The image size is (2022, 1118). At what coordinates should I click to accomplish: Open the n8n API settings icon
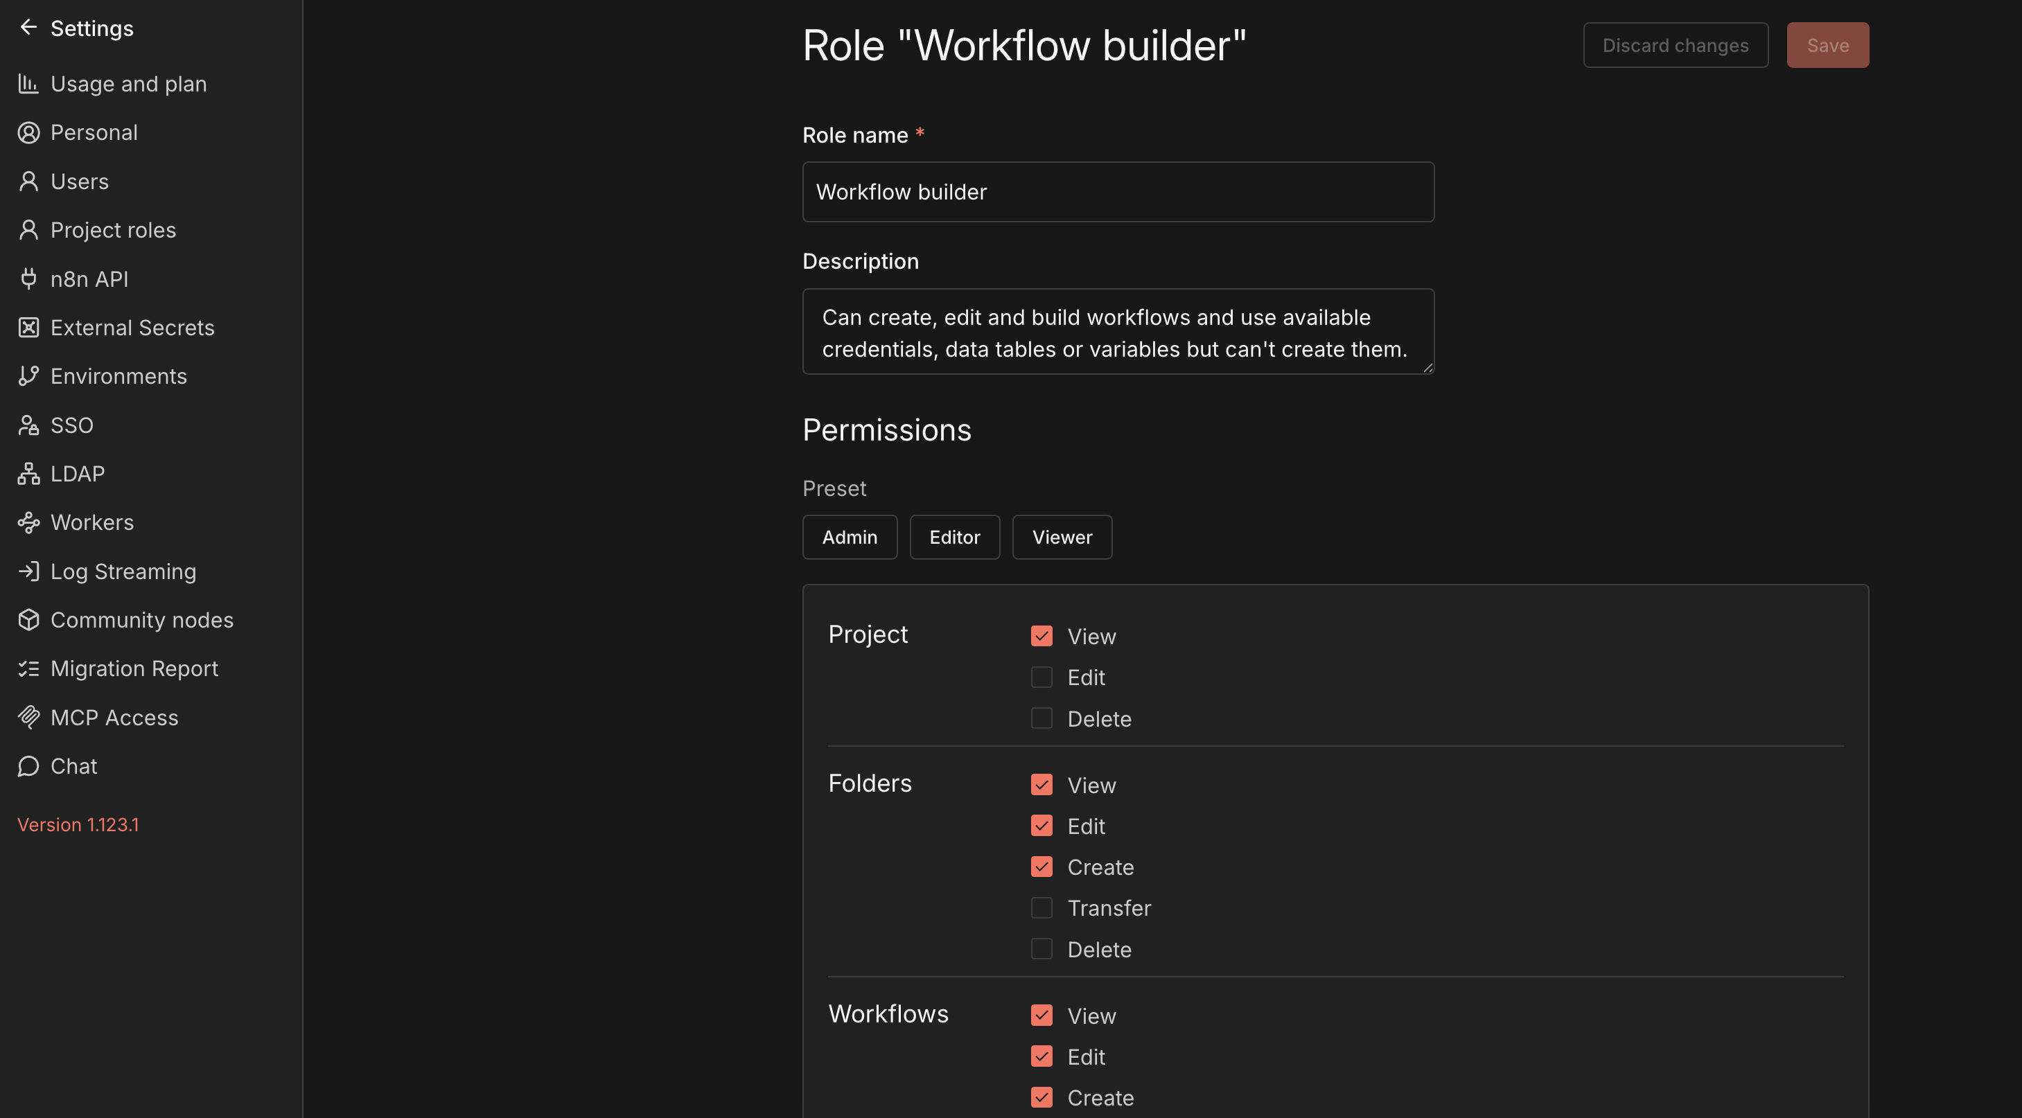[x=28, y=278]
